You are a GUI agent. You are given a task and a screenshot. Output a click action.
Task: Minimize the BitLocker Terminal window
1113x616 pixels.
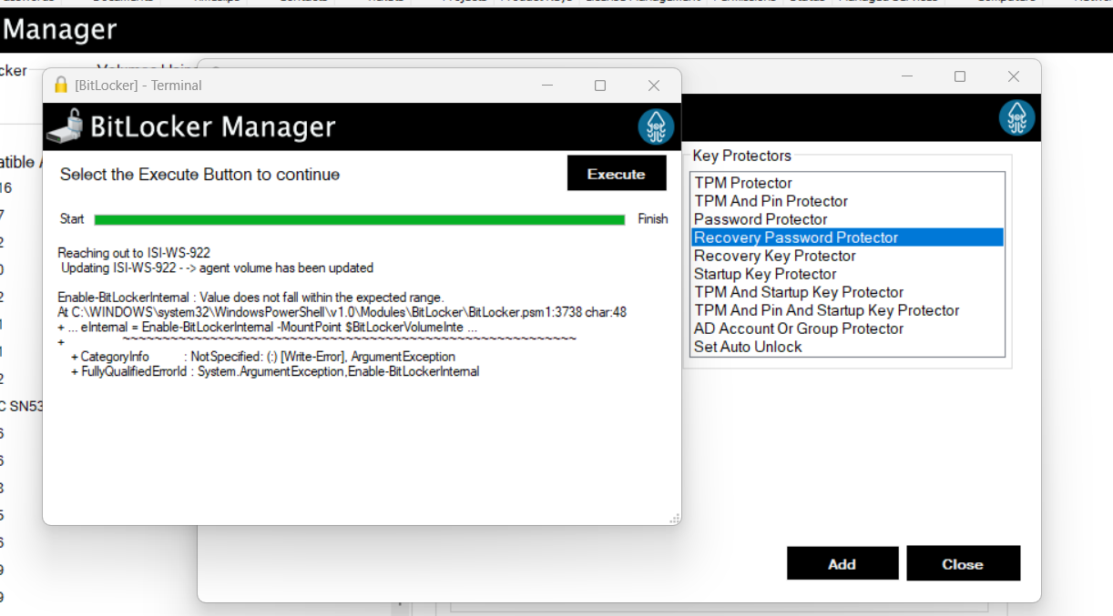coord(547,85)
